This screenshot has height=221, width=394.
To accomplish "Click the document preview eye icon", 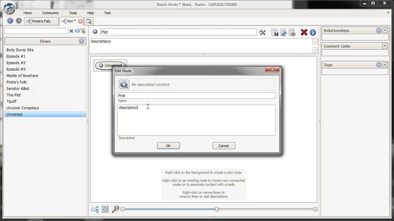I will tap(292, 32).
